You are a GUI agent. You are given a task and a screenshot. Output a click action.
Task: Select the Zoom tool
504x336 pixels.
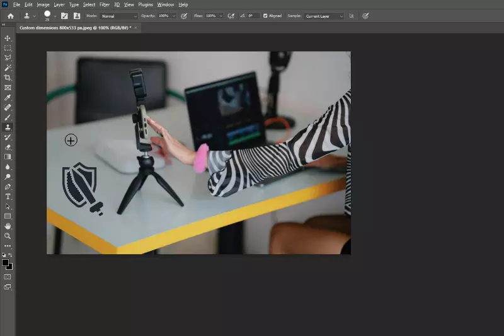pos(8,236)
